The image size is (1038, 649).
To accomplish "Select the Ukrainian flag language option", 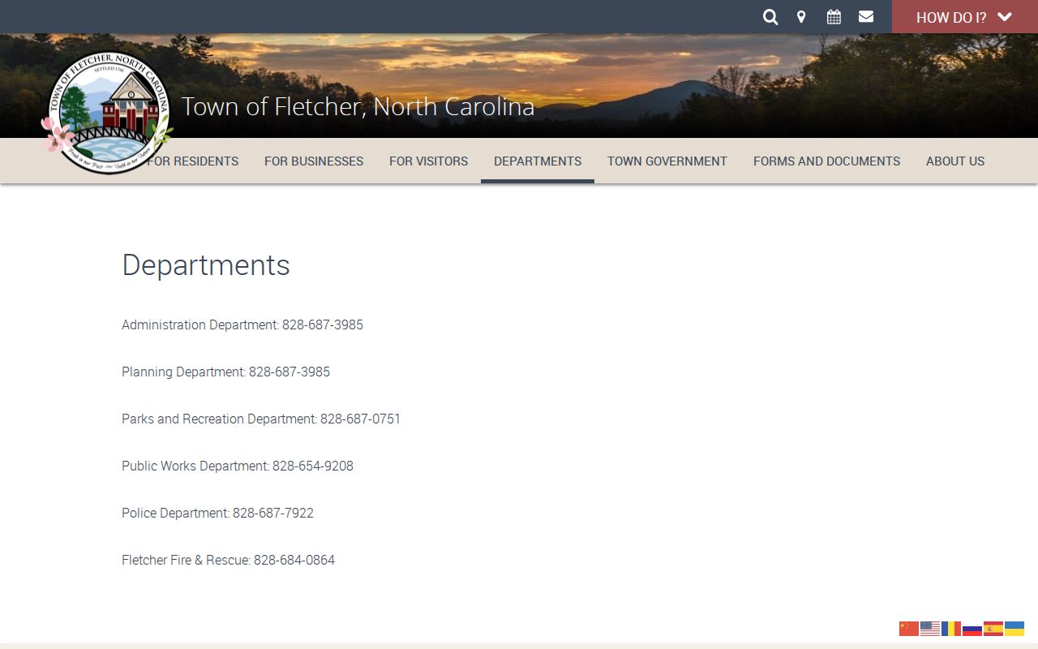I will (1014, 629).
